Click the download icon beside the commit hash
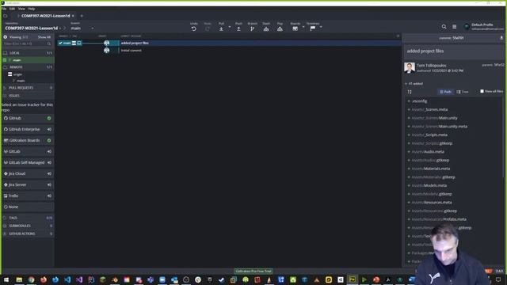The width and height of the screenshot is (507, 285). click(x=501, y=38)
